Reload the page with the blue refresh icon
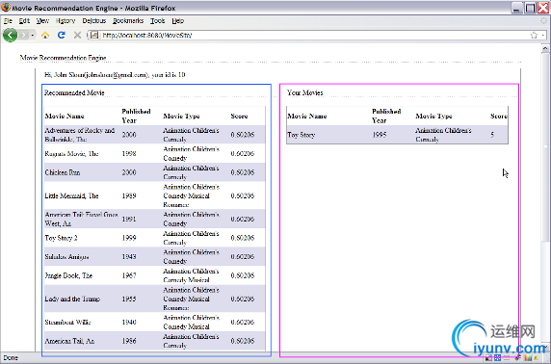551x364 pixels. click(62, 35)
